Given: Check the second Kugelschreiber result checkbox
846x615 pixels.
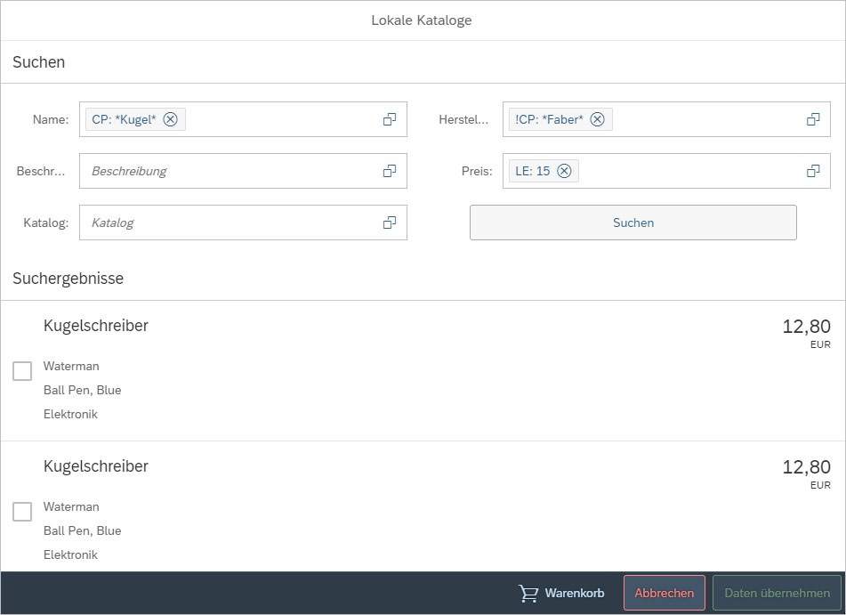Looking at the screenshot, I should pos(22,512).
